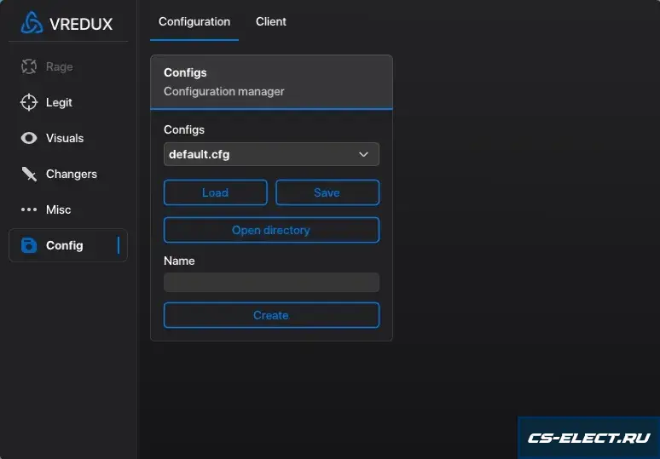Click the 'Configs' label above dropdown
The width and height of the screenshot is (660, 459).
pos(184,129)
